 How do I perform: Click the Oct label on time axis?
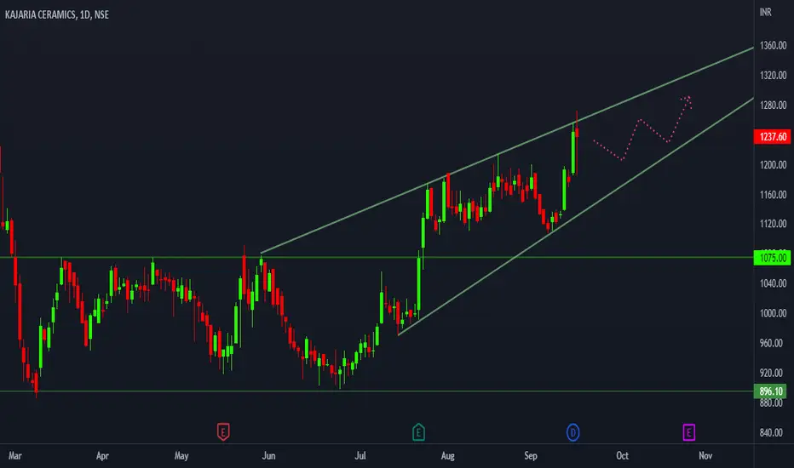pyautogui.click(x=623, y=456)
